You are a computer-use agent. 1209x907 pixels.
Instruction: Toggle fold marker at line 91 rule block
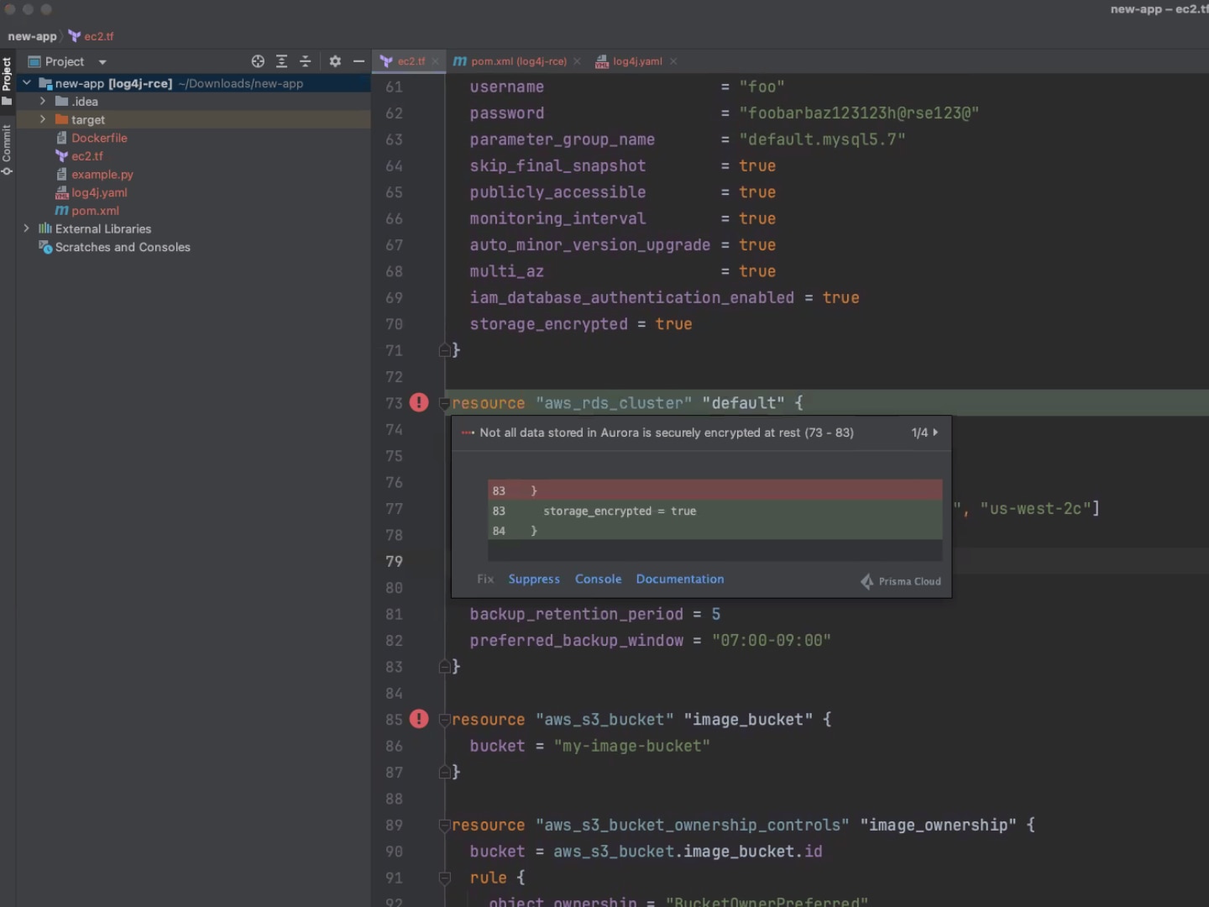pos(444,878)
